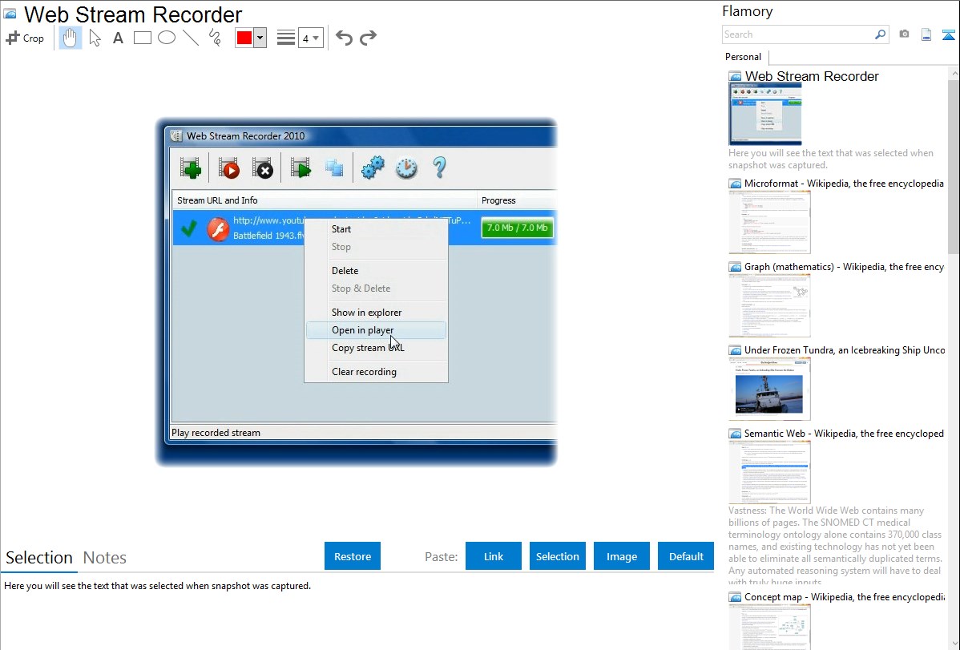Viewport: 960px width, 650px height.
Task: Undo the last annotation
Action: coord(344,38)
